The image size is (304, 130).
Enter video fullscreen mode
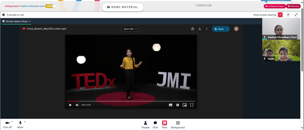point(192,105)
